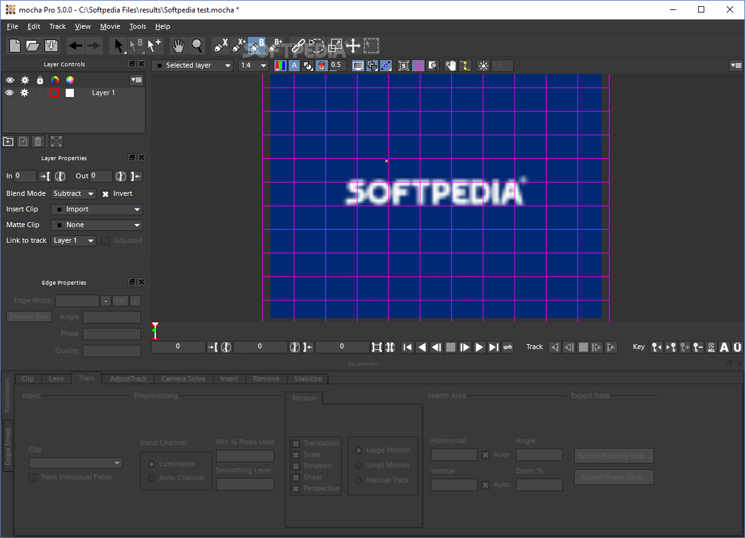Open the Tools menu
The image size is (745, 538).
(x=138, y=27)
